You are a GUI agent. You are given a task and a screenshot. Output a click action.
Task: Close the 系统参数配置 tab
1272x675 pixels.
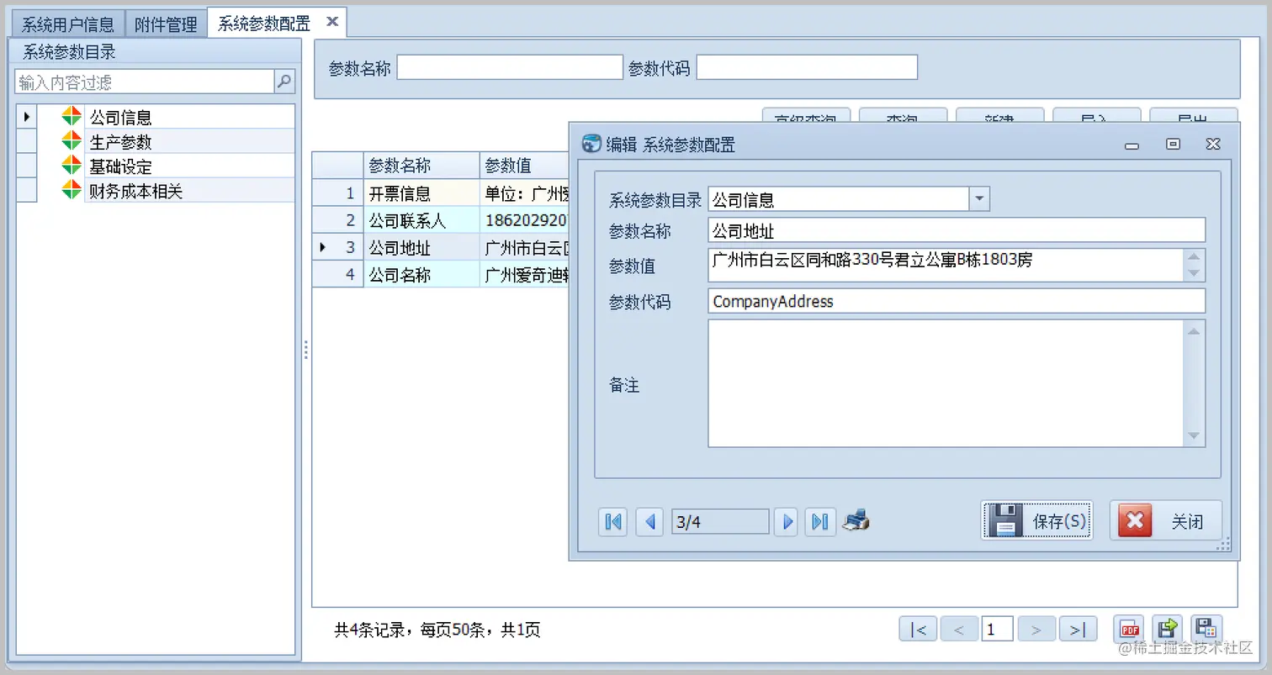[332, 22]
